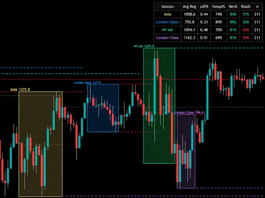Viewport: 265px width, 198px height.
Task: Click the Rev% column header
Action: (233, 7)
